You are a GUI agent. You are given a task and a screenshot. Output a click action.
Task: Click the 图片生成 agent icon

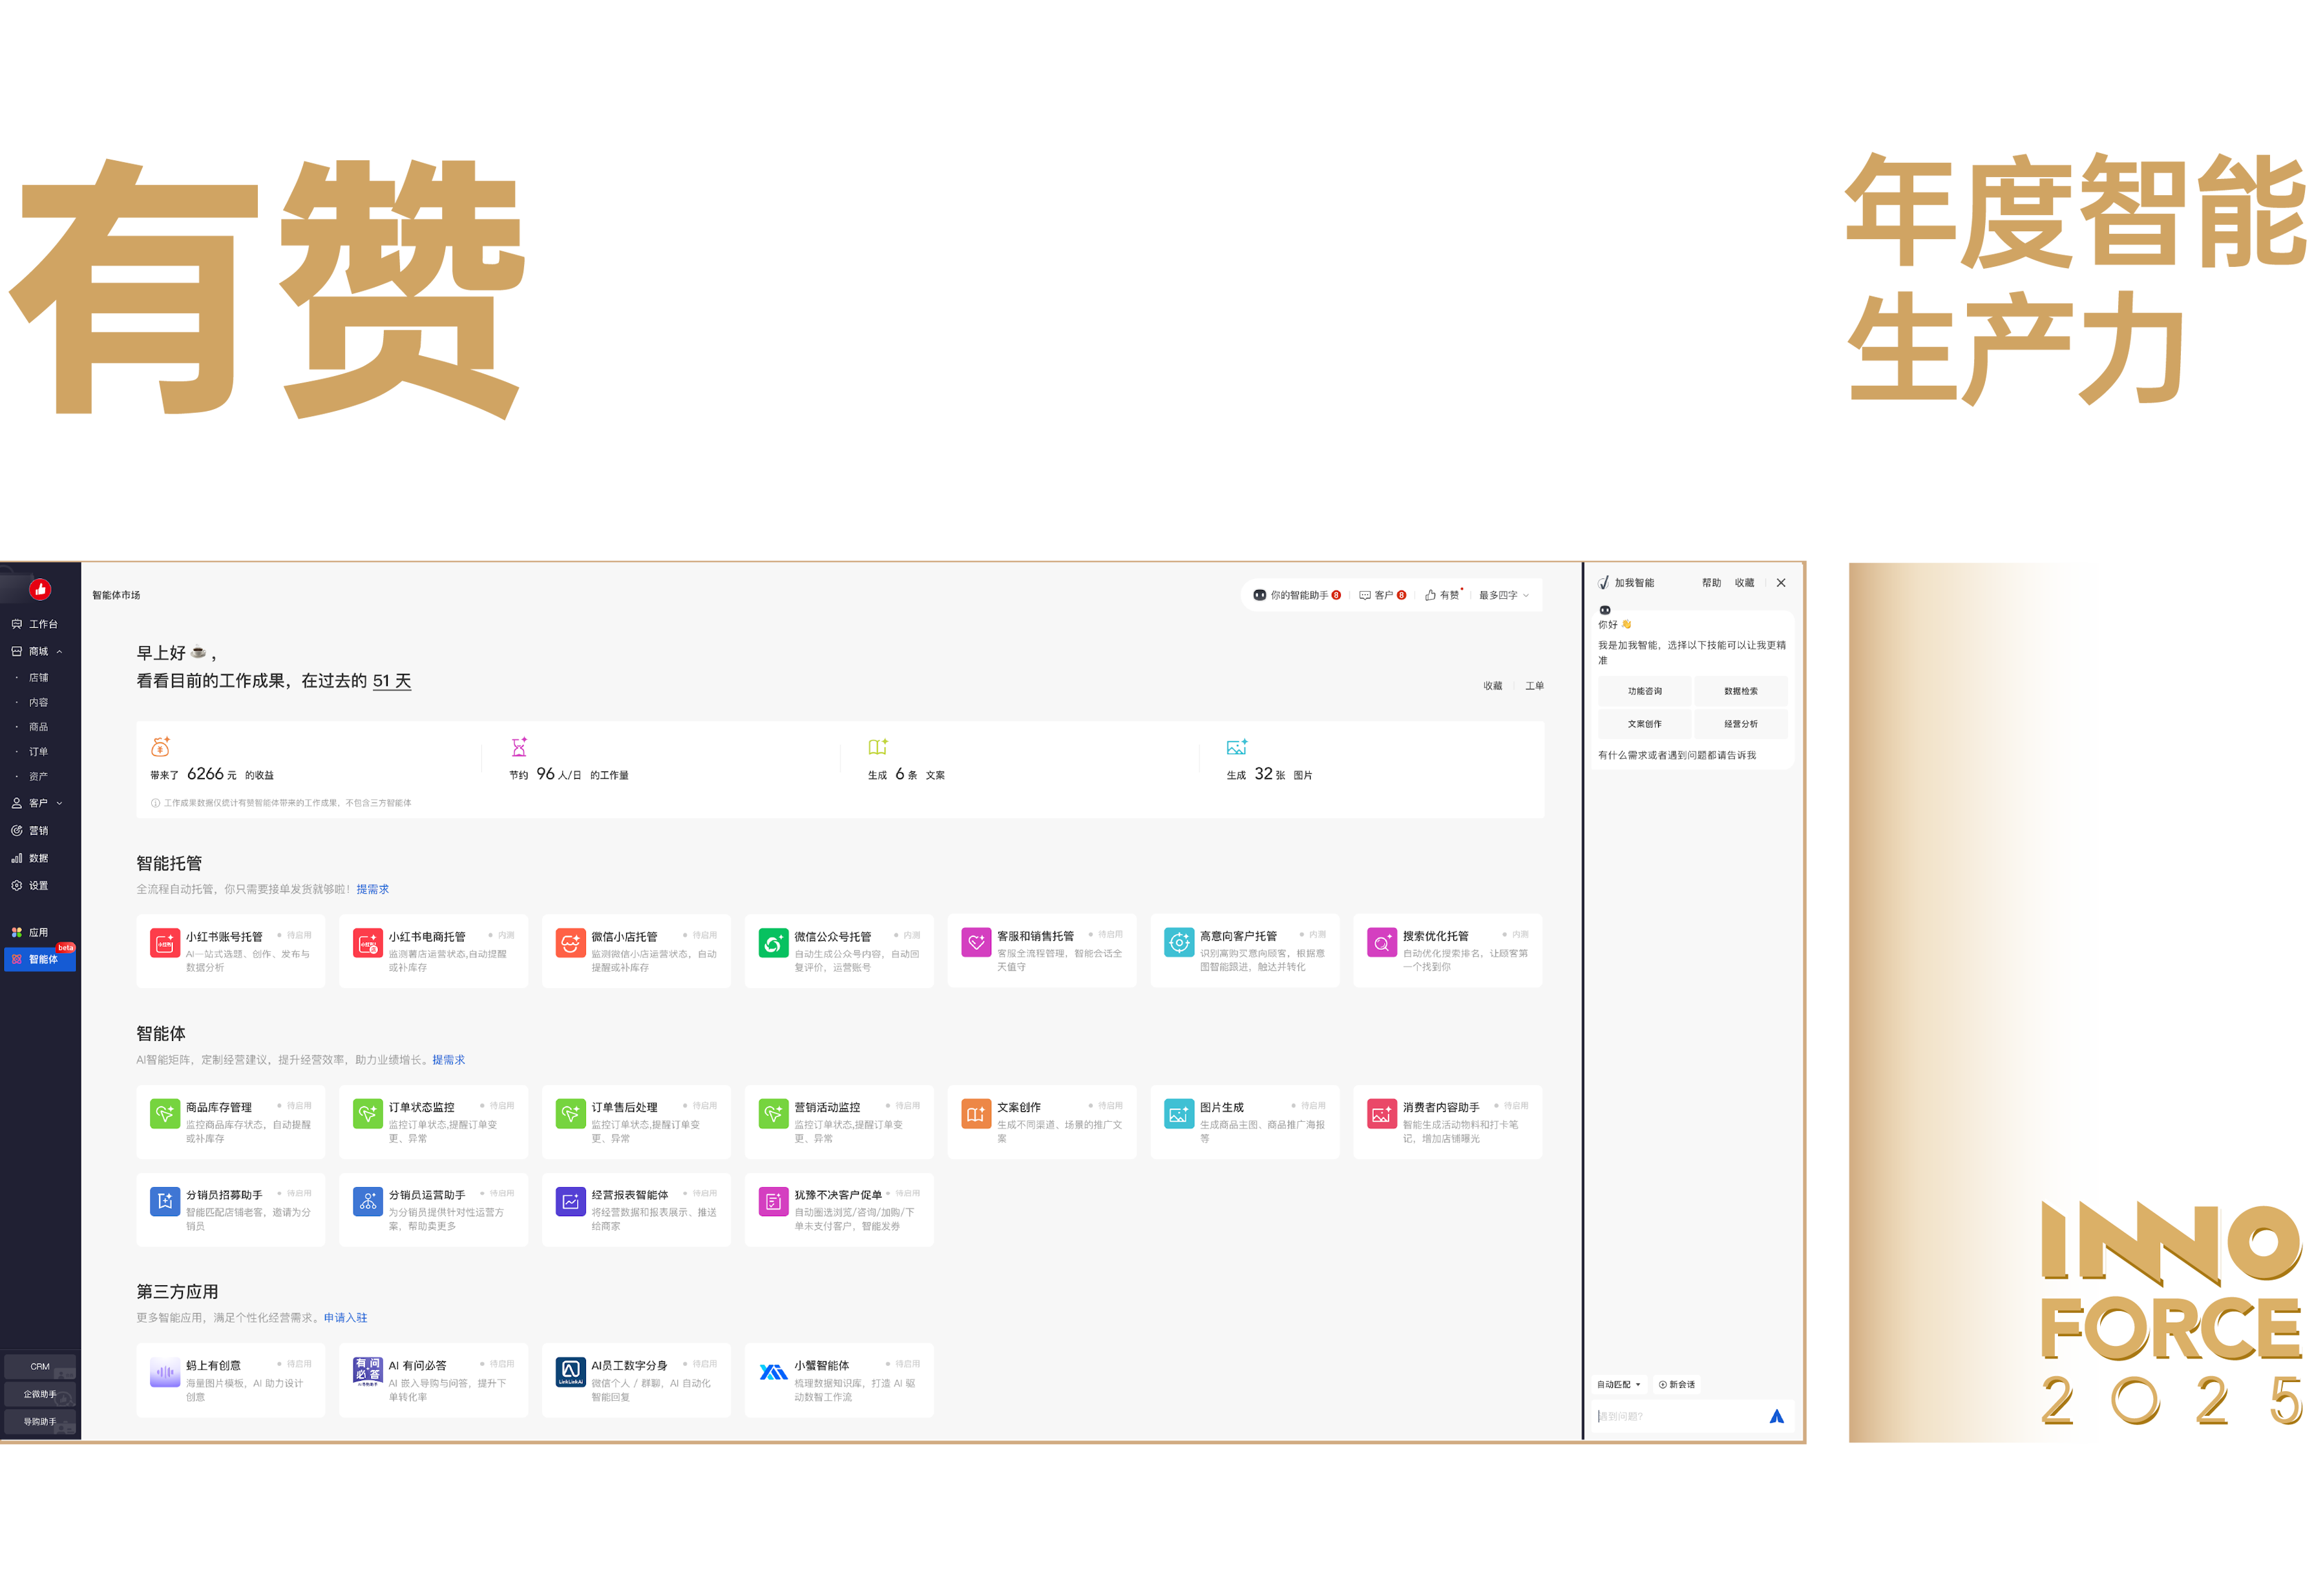tap(1179, 1114)
